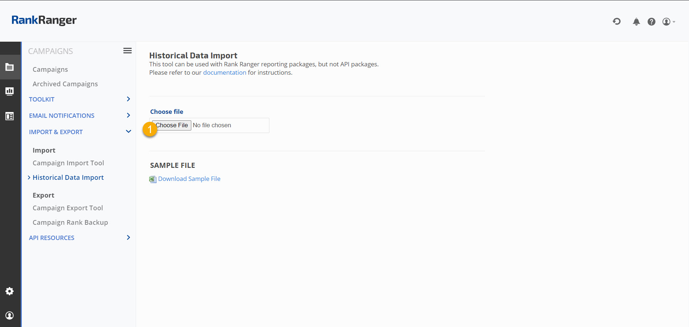Go to Archived Campaigns
The width and height of the screenshot is (689, 327).
point(65,84)
